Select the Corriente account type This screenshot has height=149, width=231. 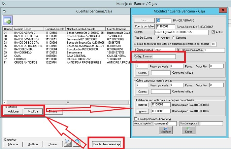[x=174, y=38]
